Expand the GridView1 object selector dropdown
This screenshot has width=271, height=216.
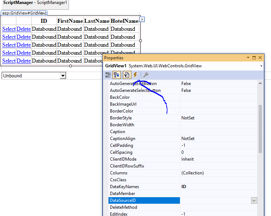[x=261, y=66]
